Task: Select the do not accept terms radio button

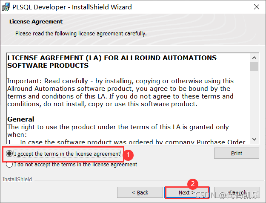Action: point(9,165)
